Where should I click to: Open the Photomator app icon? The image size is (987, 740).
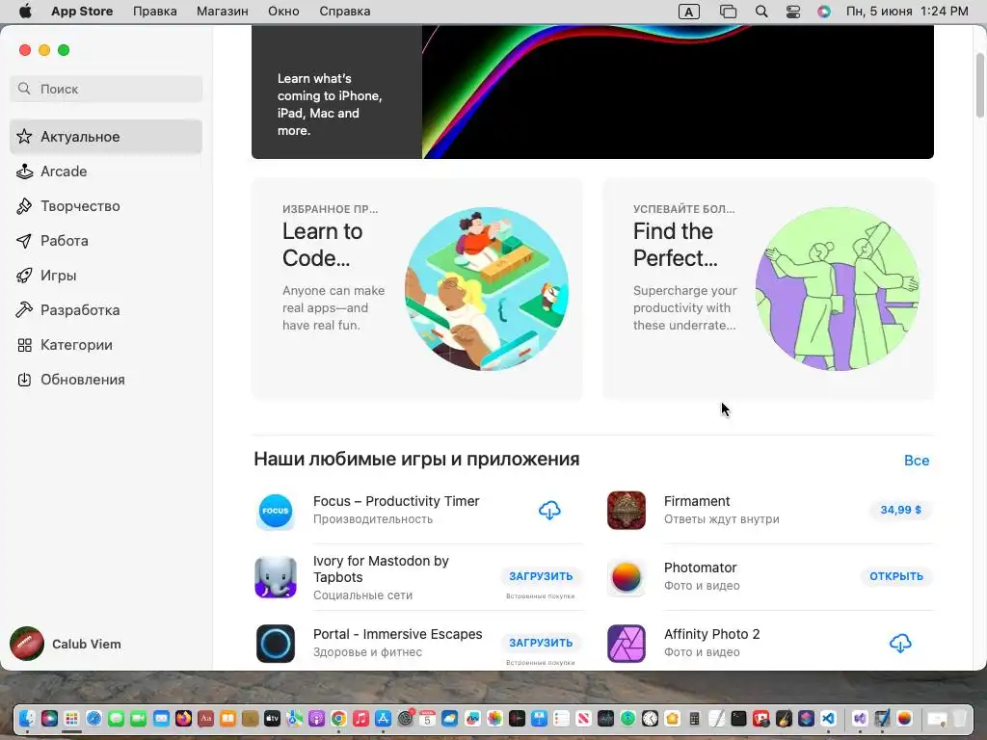[627, 577]
